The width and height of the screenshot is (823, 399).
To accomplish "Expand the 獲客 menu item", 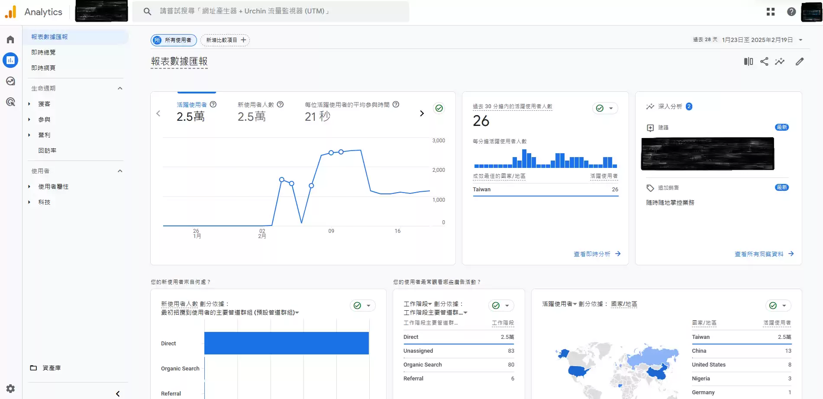I will point(29,104).
